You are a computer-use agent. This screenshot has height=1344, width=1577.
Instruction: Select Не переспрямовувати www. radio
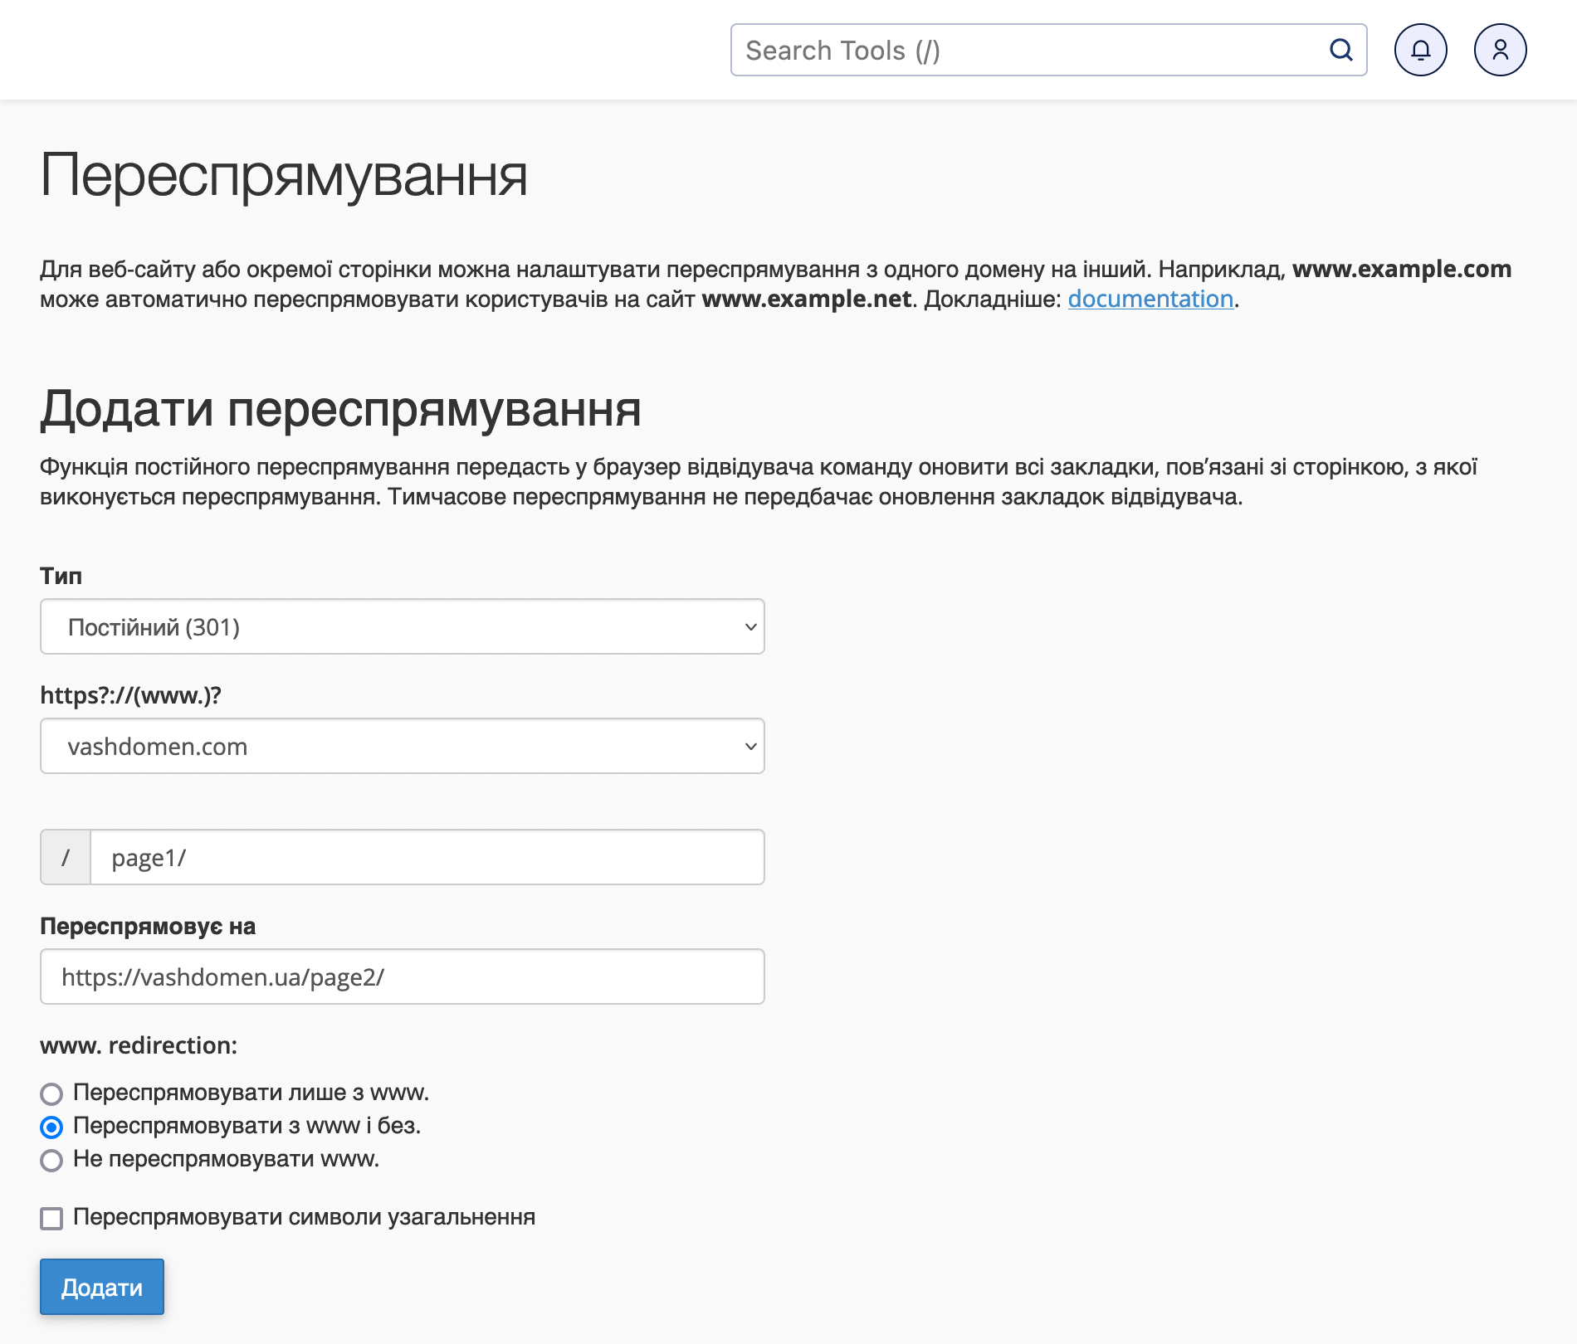(51, 1160)
